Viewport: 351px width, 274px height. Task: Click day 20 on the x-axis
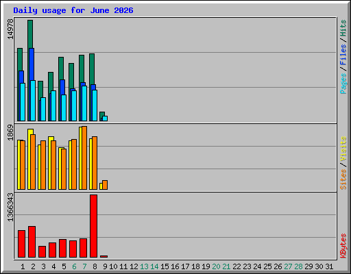tap(216, 266)
